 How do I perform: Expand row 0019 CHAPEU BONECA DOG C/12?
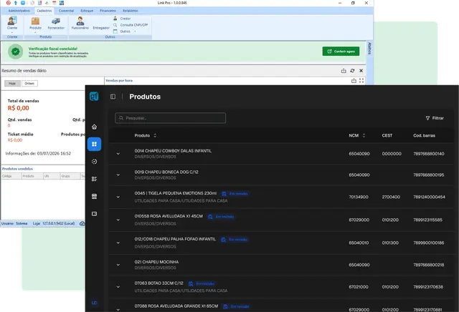click(118, 175)
